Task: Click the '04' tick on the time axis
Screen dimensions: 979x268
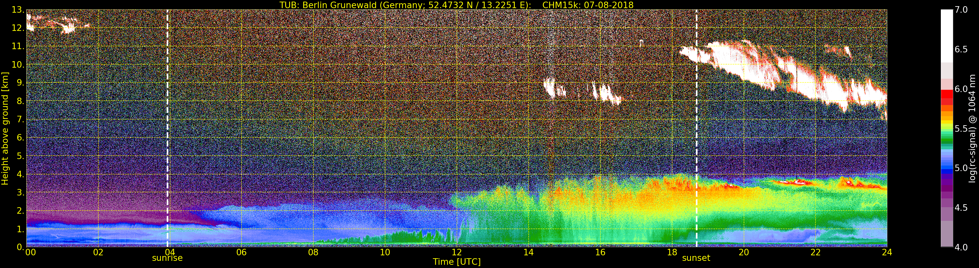Action: [170, 252]
